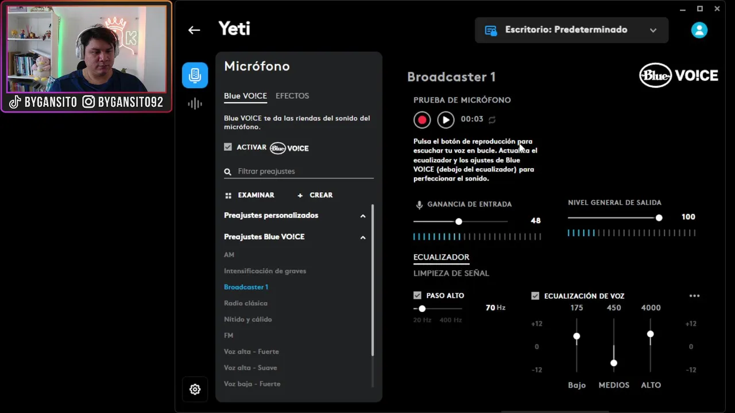The image size is (735, 413).
Task: Collapse the Preajustes personalizados section
Action: coord(363,216)
